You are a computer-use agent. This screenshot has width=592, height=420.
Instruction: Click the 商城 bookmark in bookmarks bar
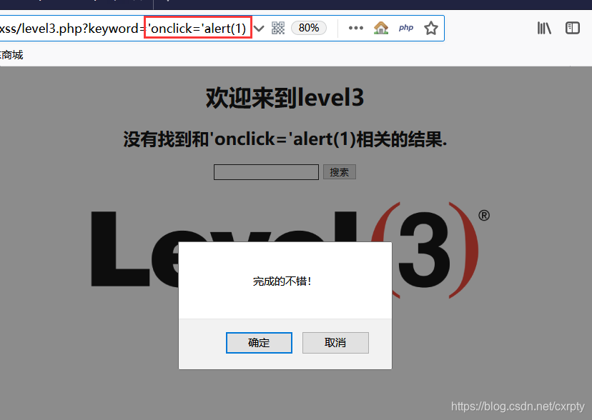(x=11, y=55)
